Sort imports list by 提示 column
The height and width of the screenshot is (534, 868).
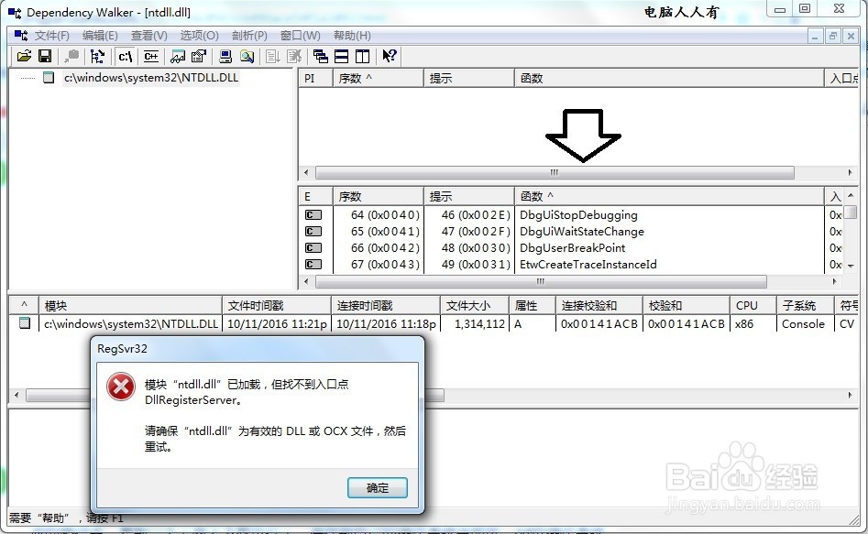click(468, 79)
